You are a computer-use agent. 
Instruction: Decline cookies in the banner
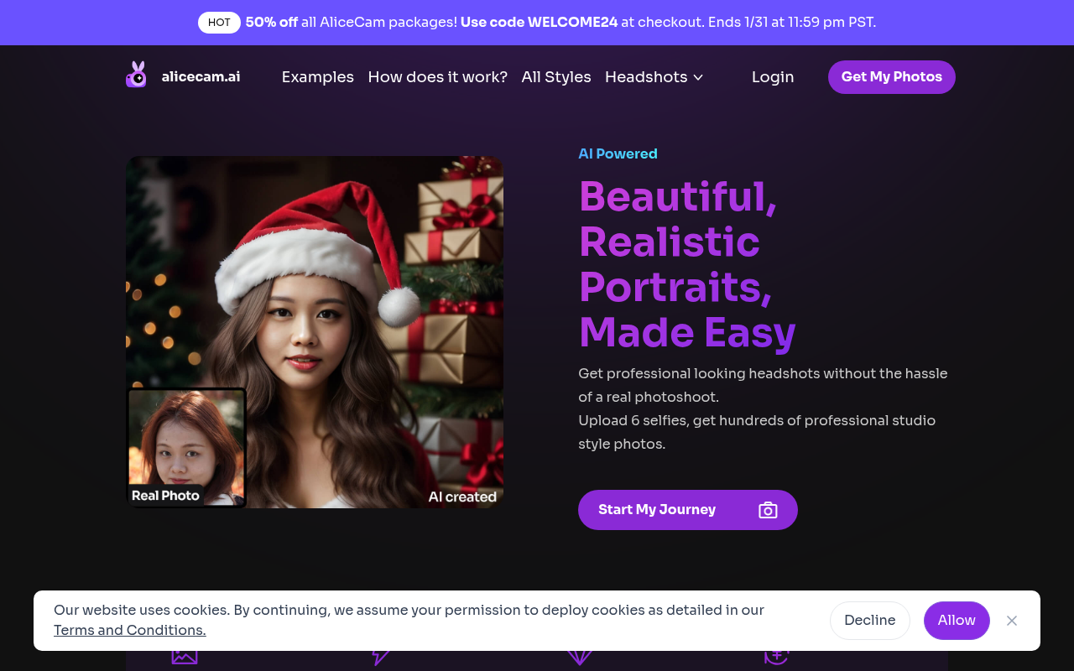click(x=869, y=621)
